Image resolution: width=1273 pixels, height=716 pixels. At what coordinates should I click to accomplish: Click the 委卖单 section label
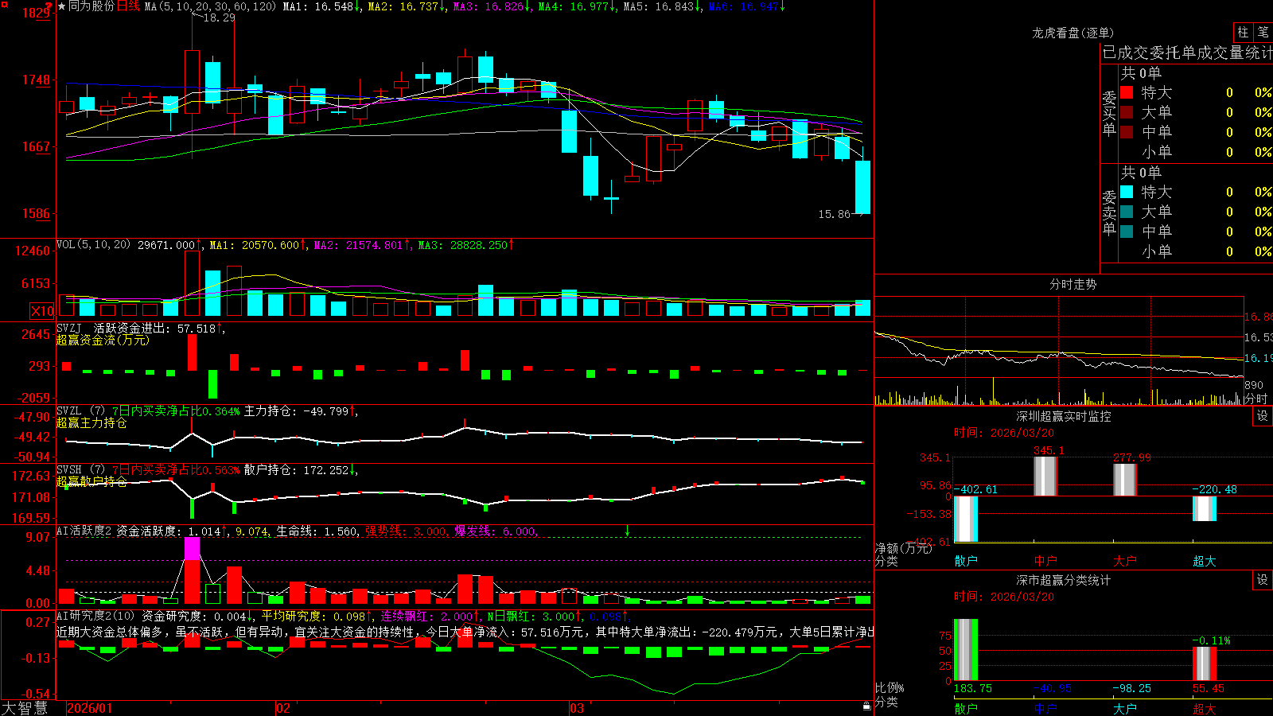1109,212
